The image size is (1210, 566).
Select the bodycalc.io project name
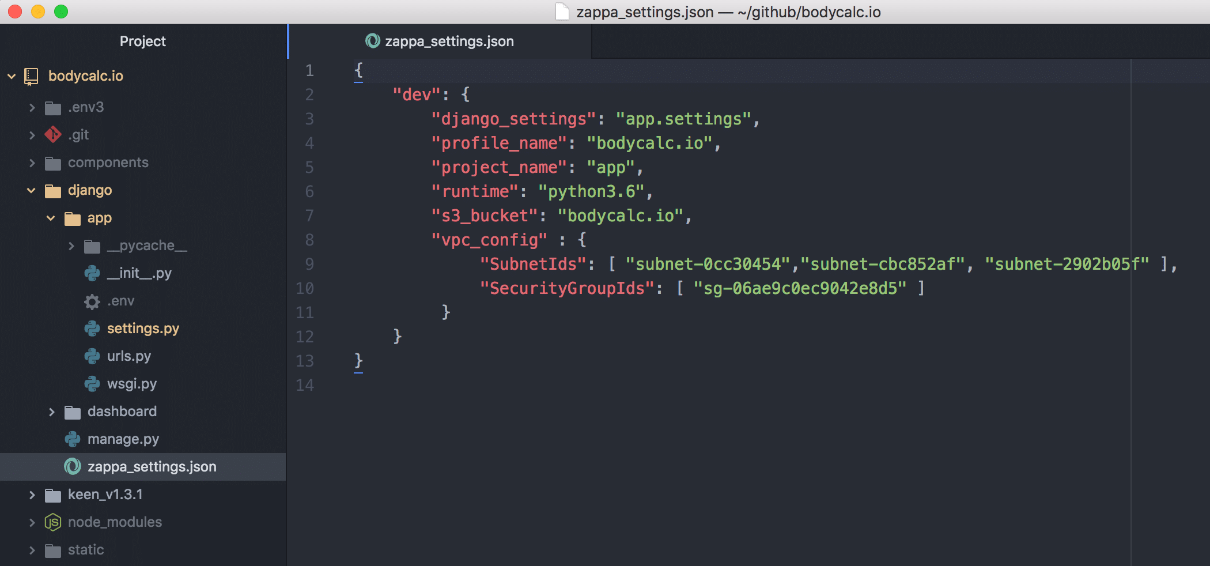tap(86, 76)
